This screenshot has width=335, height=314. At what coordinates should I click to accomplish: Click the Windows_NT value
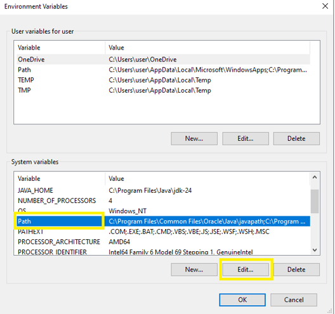click(x=128, y=211)
